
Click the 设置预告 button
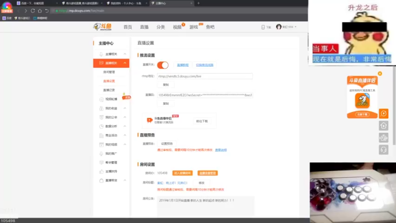(167, 144)
